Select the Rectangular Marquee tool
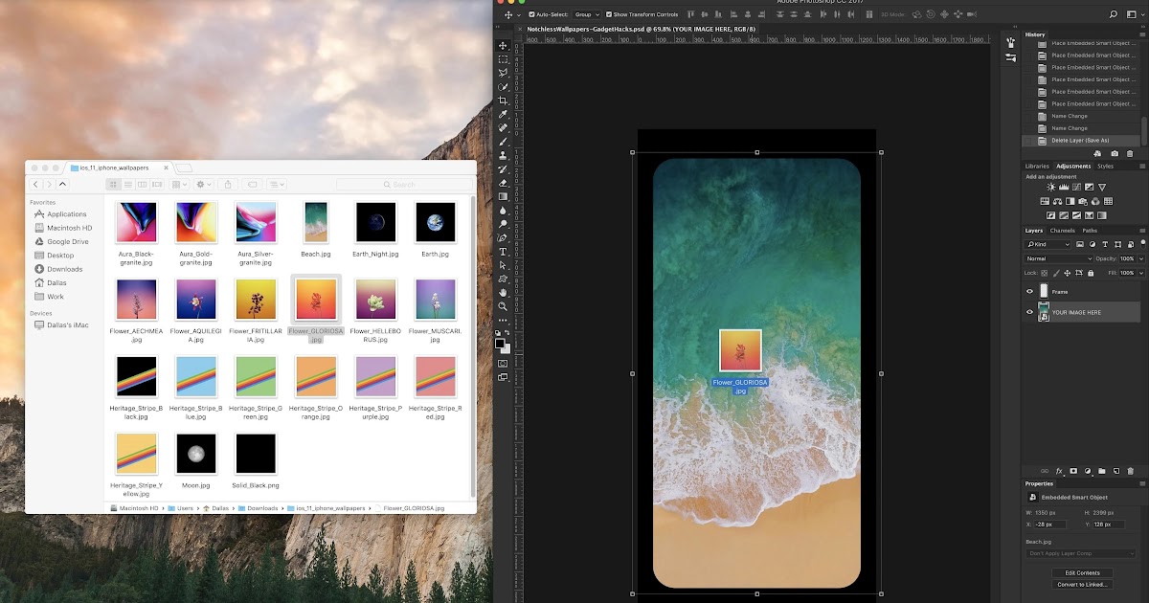Screen dimensions: 1149x603 coord(504,59)
